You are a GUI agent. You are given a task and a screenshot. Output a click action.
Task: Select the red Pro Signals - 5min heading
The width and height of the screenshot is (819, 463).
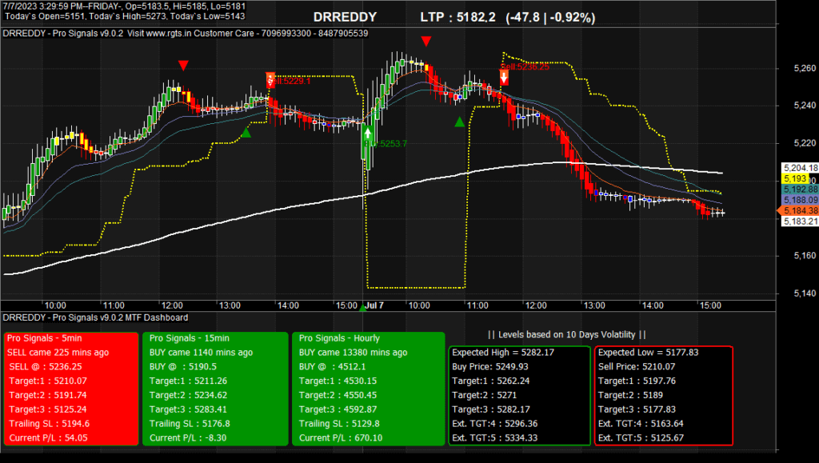[45, 338]
